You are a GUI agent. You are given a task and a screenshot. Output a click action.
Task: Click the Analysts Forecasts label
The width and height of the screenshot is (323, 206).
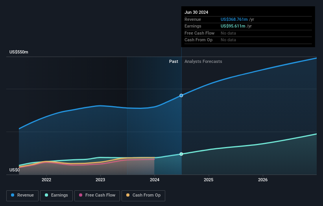203,62
